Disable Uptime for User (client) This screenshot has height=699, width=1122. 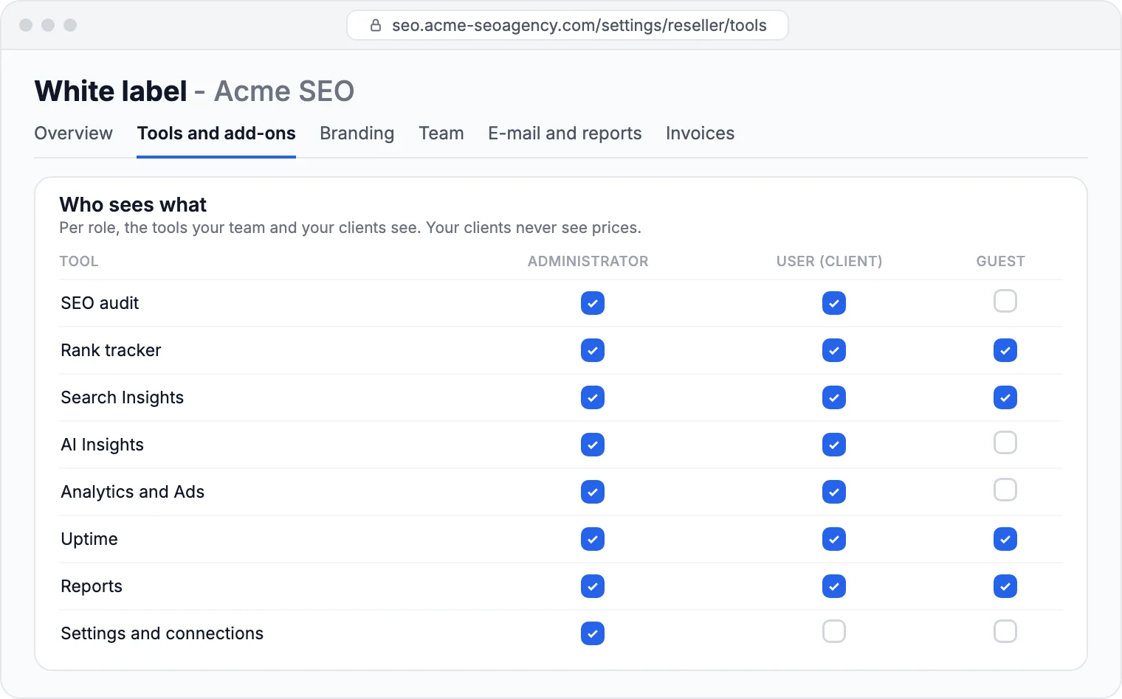(x=834, y=539)
